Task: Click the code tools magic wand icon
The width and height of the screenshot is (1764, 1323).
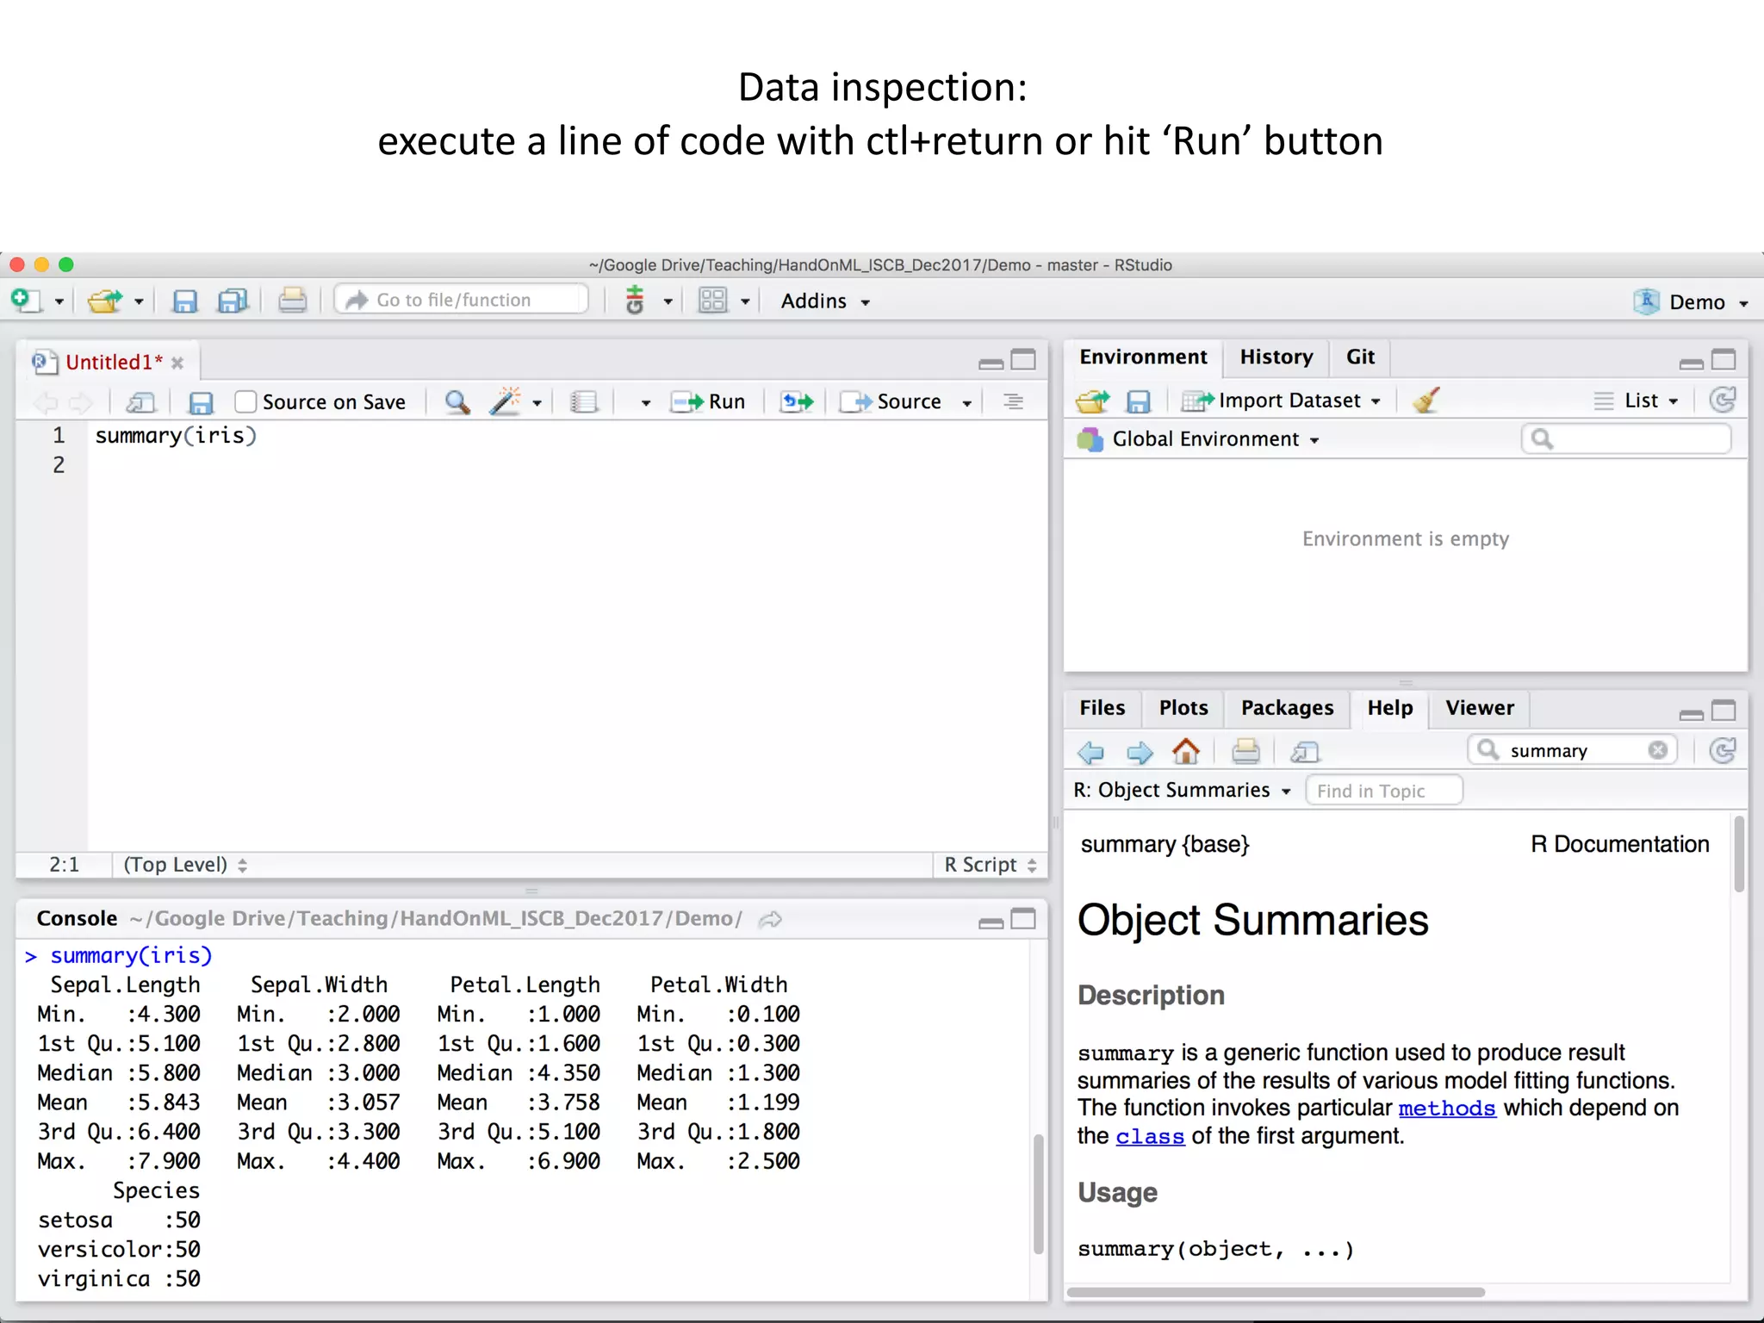Action: (506, 401)
